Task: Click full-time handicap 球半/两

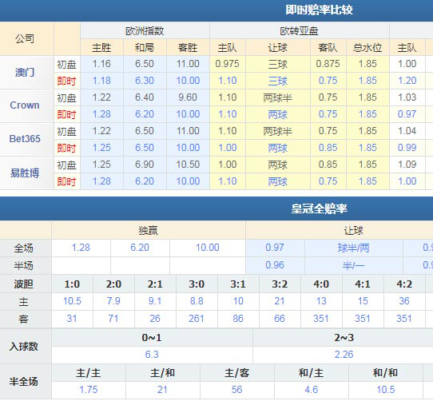Action: click(x=353, y=248)
